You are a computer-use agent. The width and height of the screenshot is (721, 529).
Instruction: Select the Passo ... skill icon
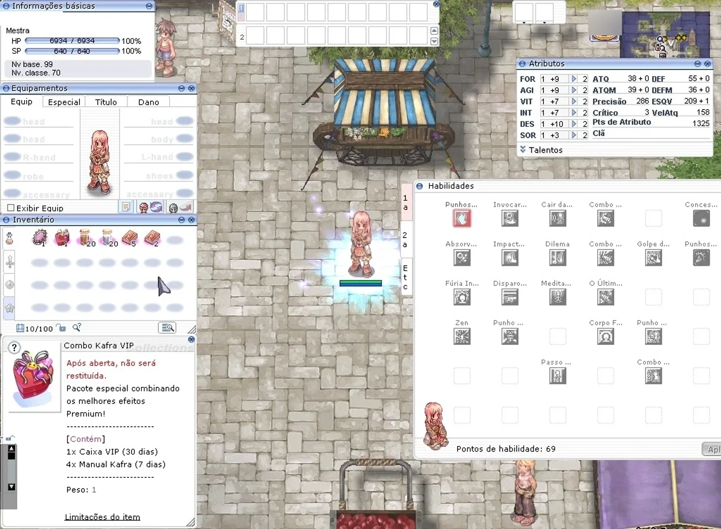pos(558,376)
